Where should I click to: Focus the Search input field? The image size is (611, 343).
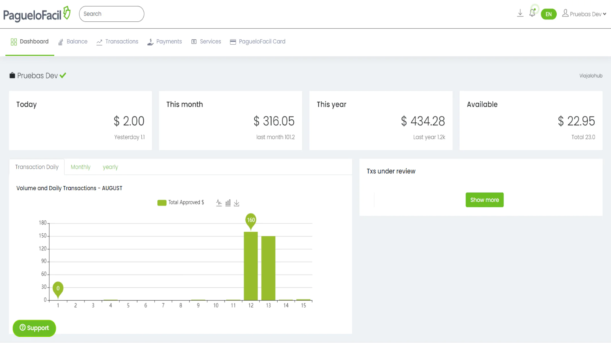point(112,14)
